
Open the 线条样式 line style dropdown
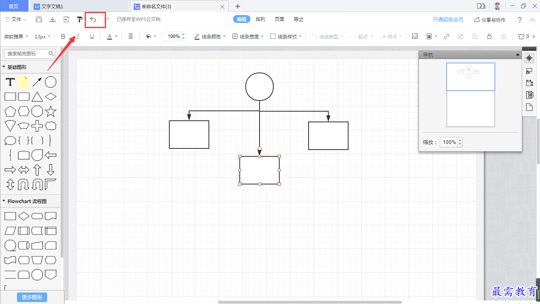coord(286,36)
